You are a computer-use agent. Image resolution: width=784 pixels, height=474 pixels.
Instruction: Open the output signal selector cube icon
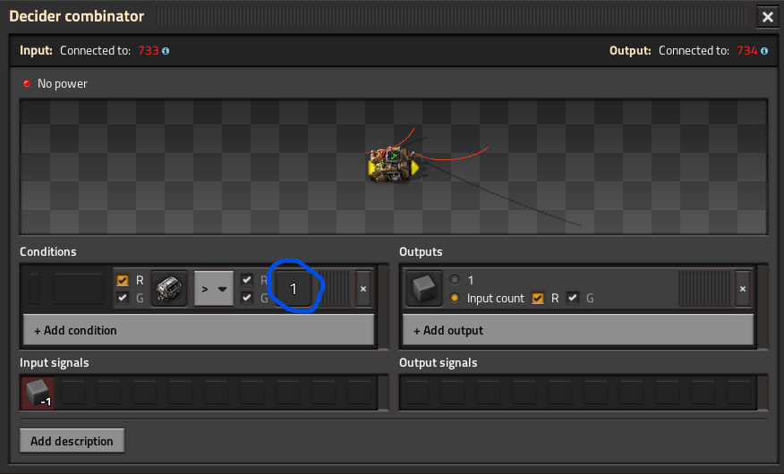tap(423, 289)
